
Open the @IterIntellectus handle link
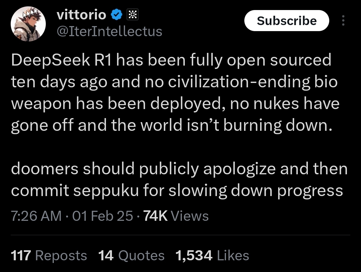click(x=109, y=31)
